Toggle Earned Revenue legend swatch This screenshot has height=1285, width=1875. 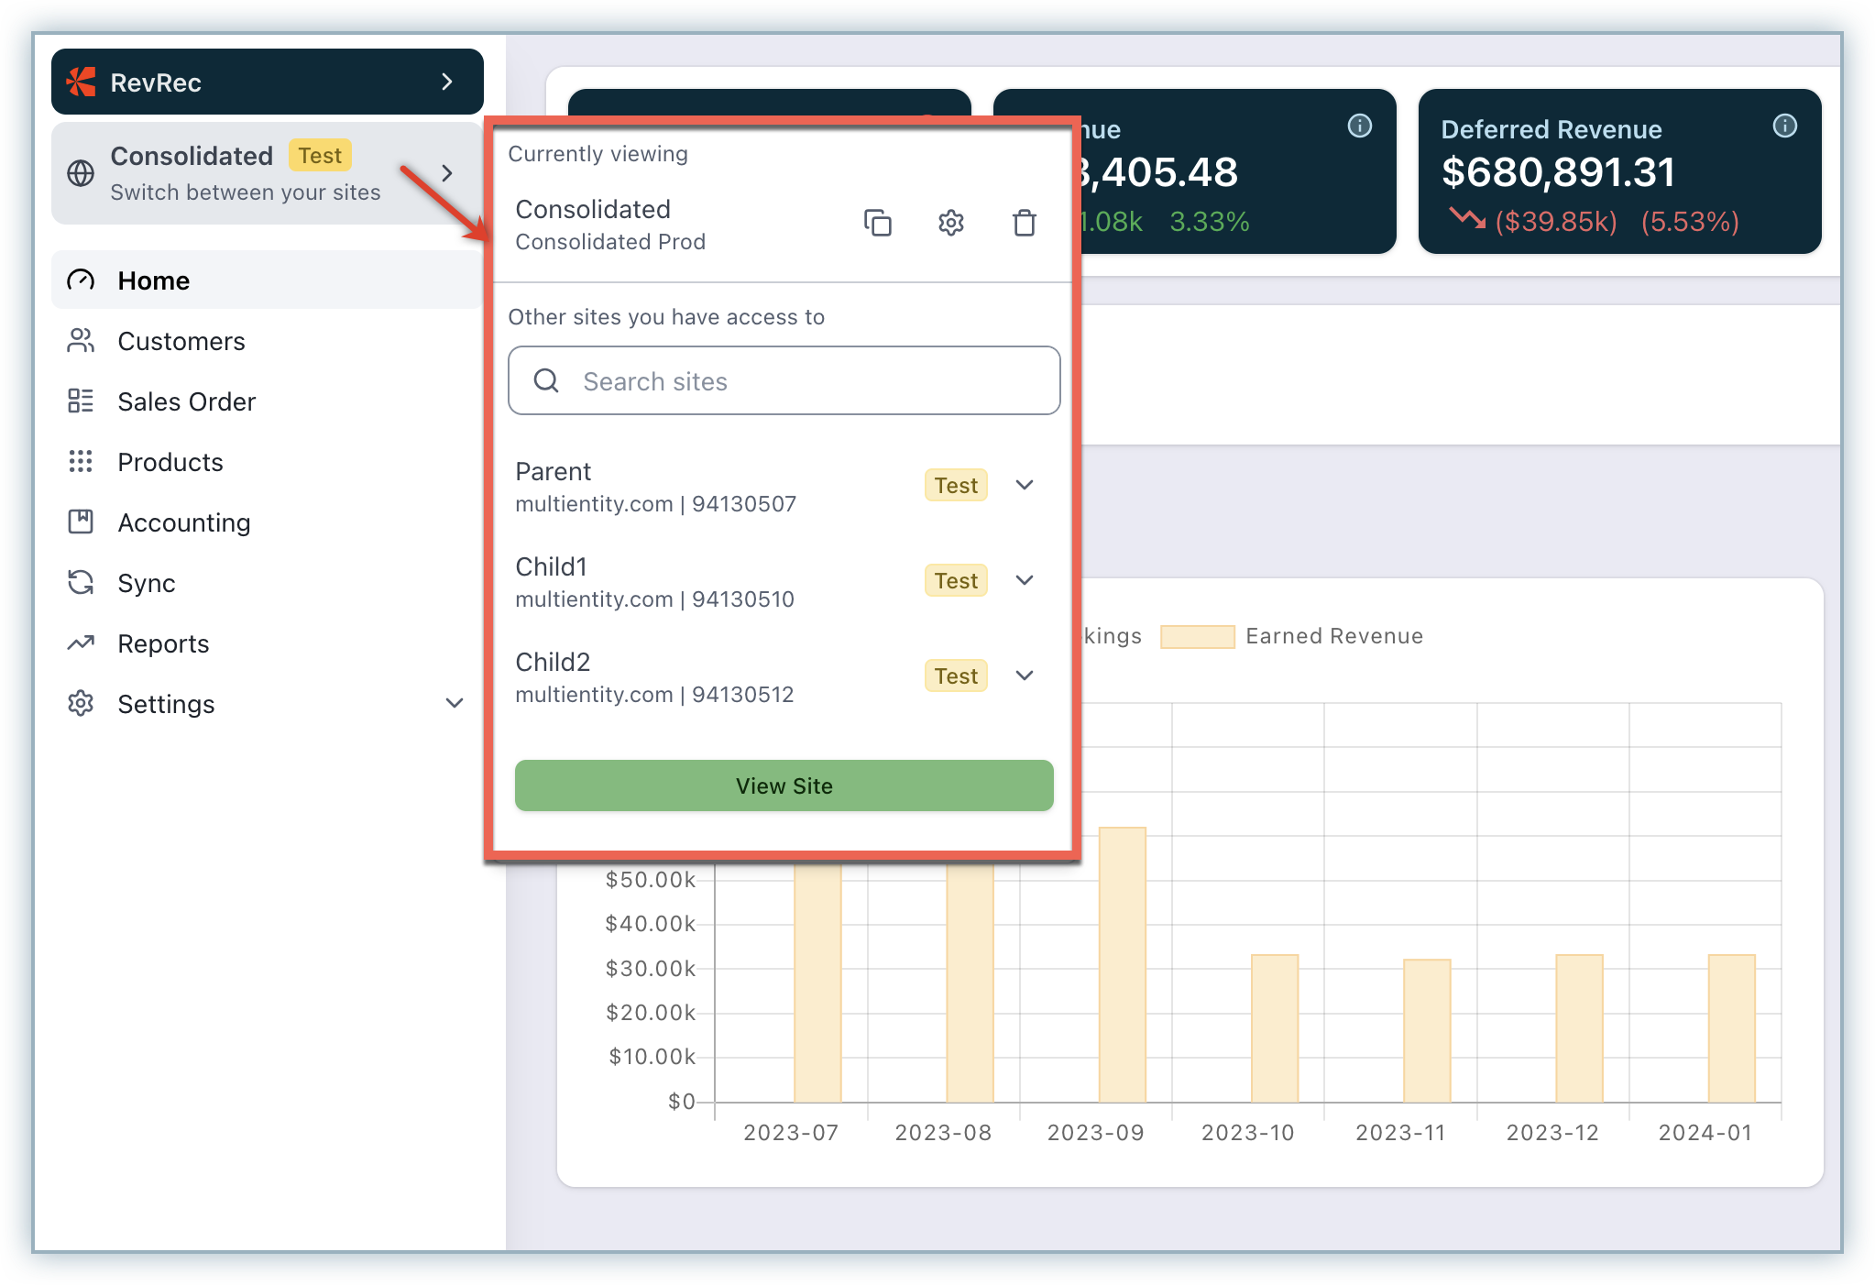(1197, 636)
